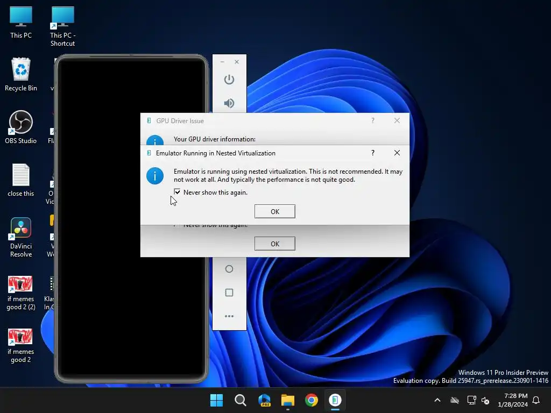
Task: Tap the emulator Overview square button
Action: point(229,293)
